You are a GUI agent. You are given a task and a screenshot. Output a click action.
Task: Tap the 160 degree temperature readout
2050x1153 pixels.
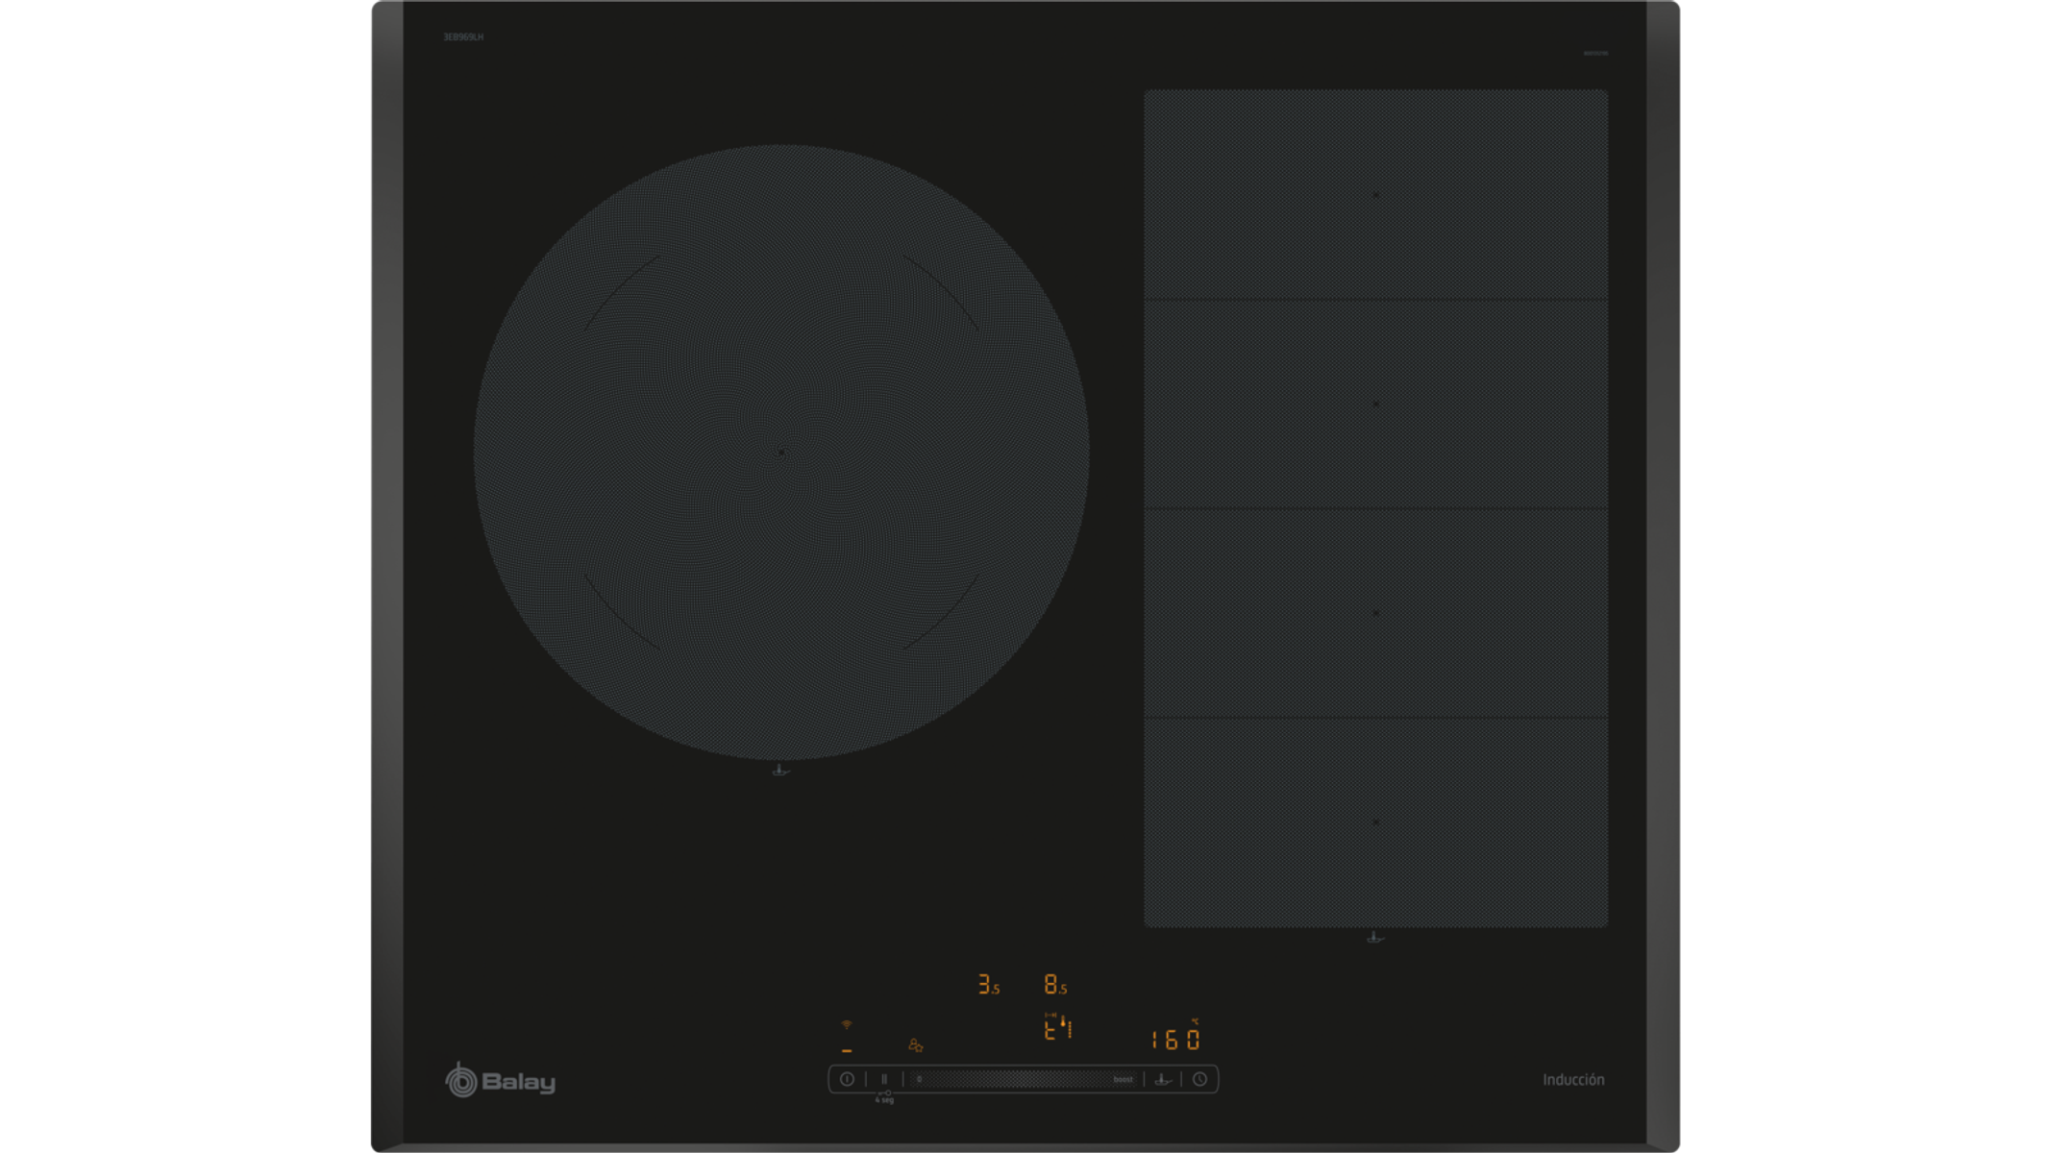pos(1174,1039)
